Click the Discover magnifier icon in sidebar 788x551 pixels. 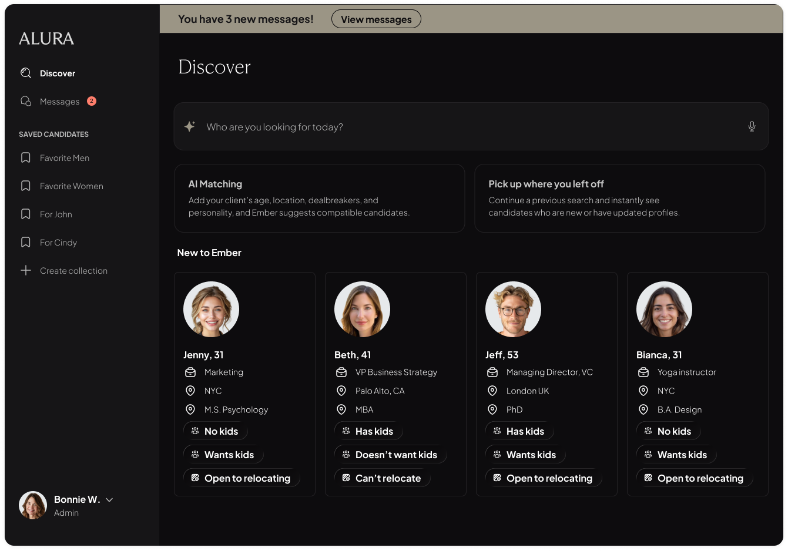coord(26,73)
